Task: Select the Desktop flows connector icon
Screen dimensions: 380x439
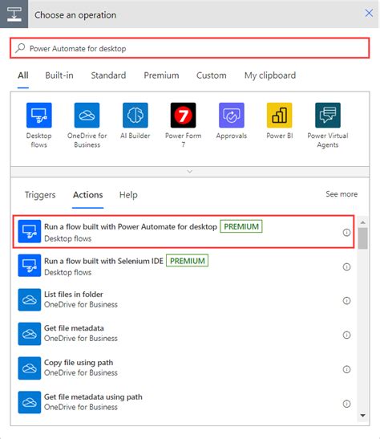Action: click(x=38, y=115)
